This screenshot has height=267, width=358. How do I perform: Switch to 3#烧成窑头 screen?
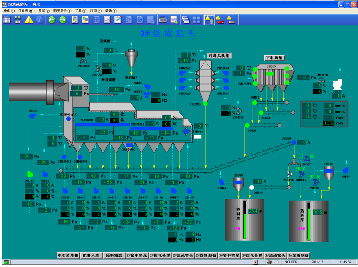(275, 255)
